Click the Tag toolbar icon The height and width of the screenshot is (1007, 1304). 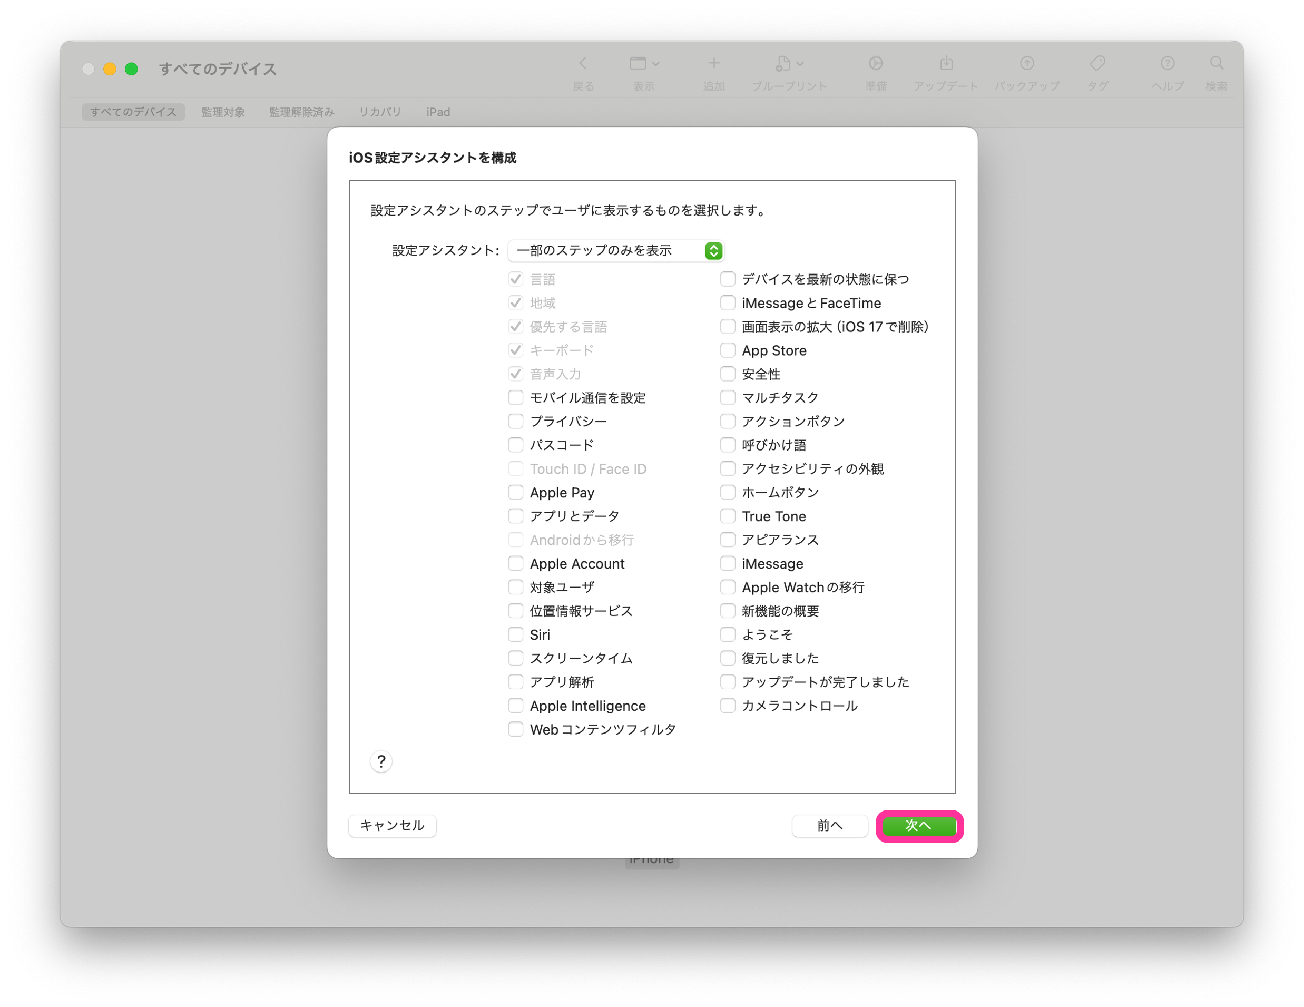[x=1097, y=63]
